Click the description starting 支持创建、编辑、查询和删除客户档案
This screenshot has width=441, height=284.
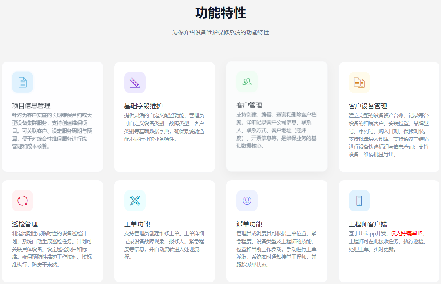276,130
